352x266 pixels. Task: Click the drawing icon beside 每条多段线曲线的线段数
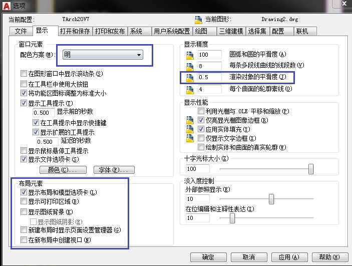189,66
